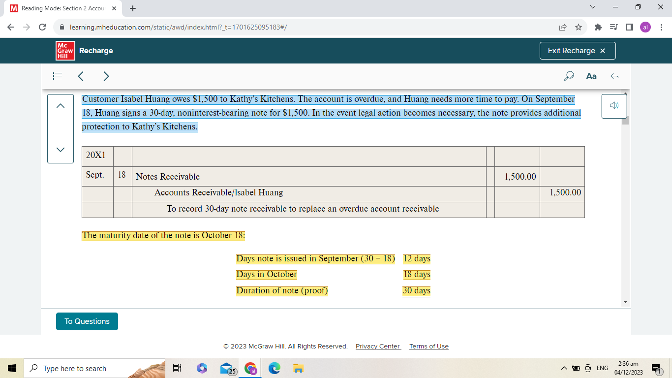Viewport: 672px width, 378px height.
Task: Open the search magnifier in reader toolbar
Action: (x=569, y=76)
